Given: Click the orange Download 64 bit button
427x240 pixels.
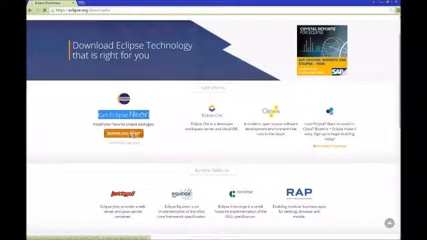Looking at the screenshot, I should 123,133.
